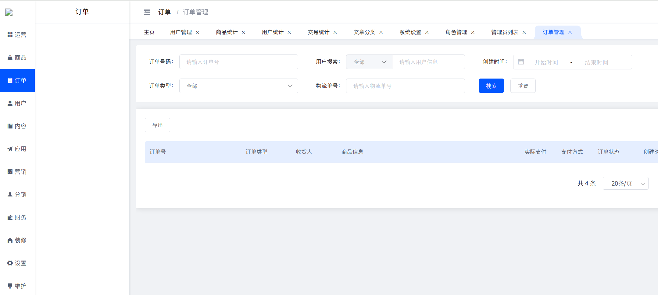
Task: Open the 运营 operations sidebar section
Action: (17, 35)
